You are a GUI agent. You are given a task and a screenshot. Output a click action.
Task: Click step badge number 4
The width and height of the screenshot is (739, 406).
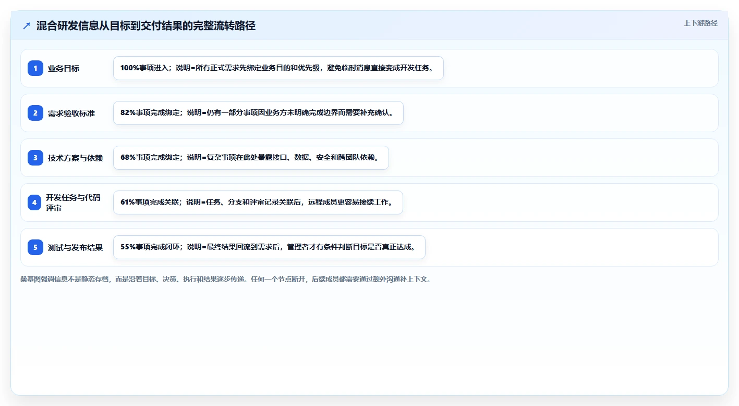coord(34,202)
